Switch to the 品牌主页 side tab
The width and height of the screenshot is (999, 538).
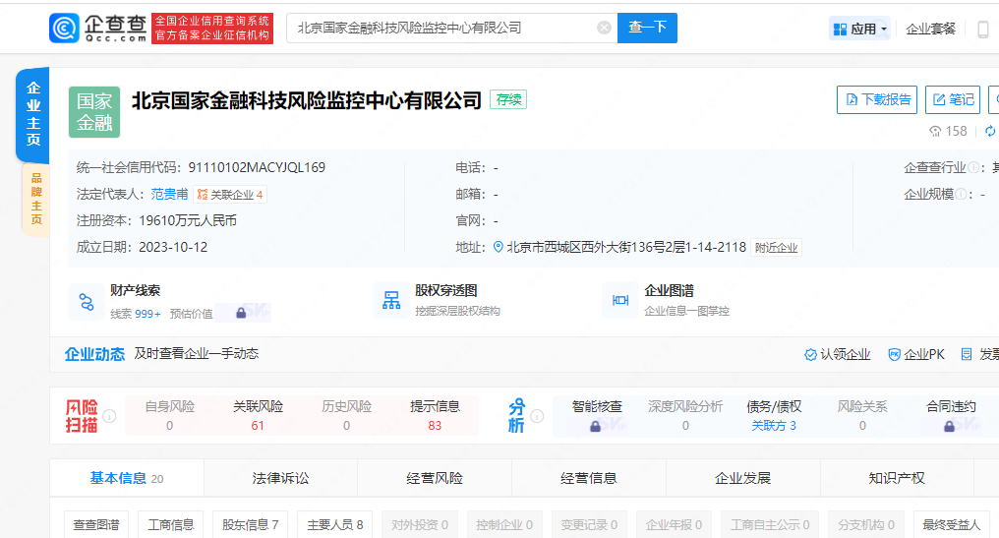coord(36,199)
